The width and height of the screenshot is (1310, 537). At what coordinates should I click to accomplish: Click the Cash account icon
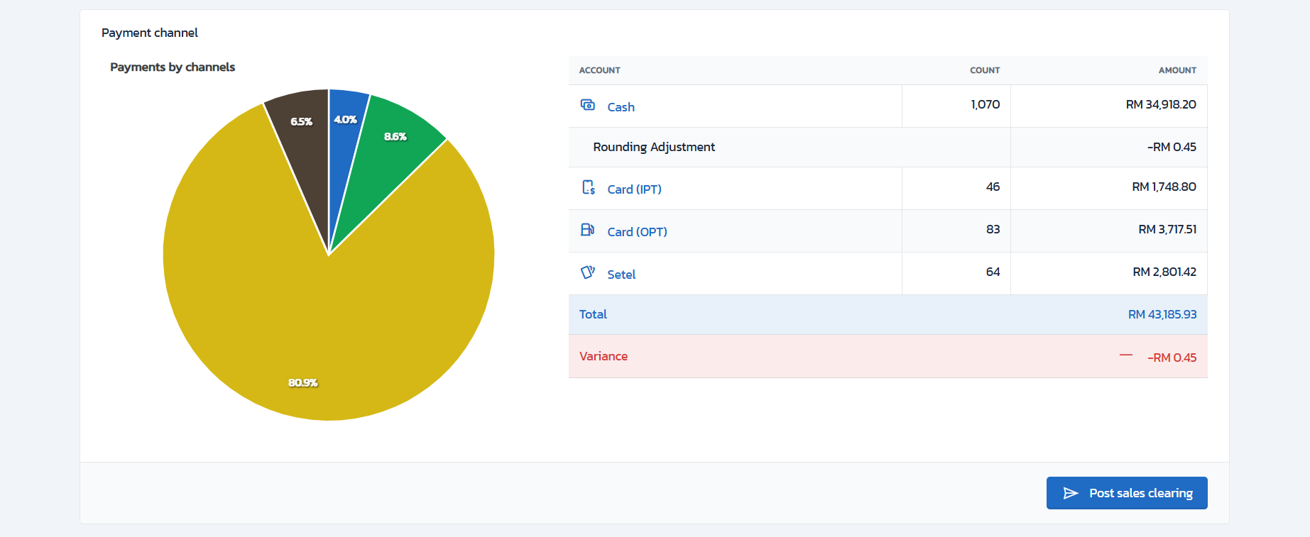click(587, 105)
